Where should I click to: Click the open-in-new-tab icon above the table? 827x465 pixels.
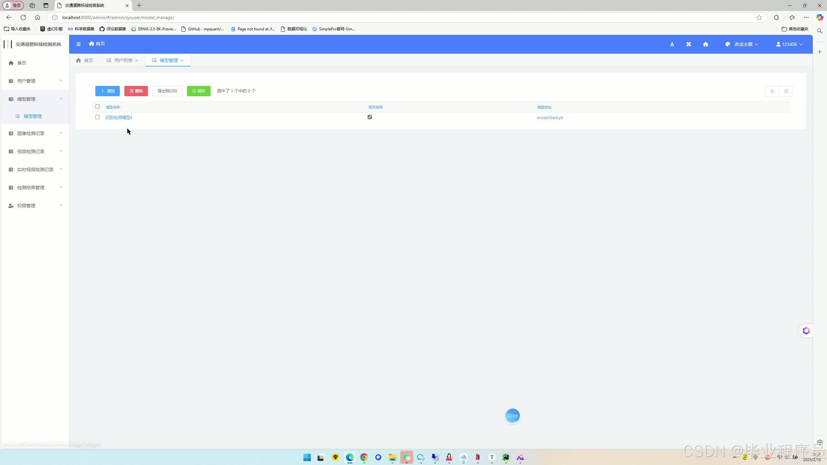(786, 91)
